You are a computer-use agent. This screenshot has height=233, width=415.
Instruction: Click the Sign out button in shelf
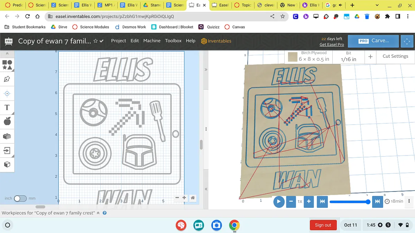coord(323,225)
